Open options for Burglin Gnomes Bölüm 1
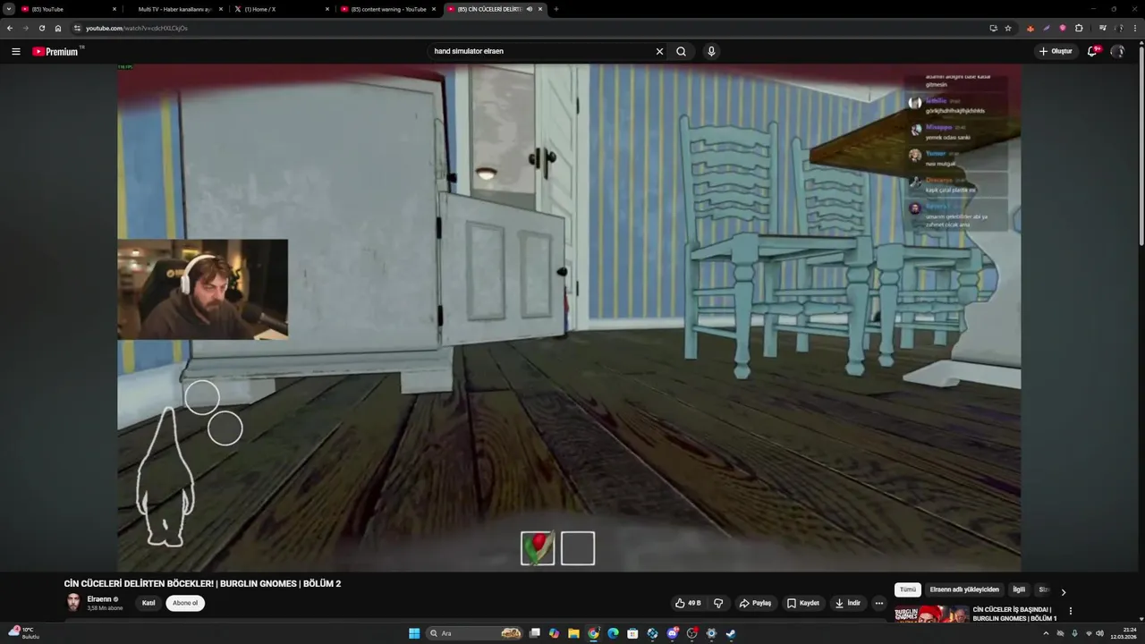The height and width of the screenshot is (644, 1145). click(x=1071, y=611)
